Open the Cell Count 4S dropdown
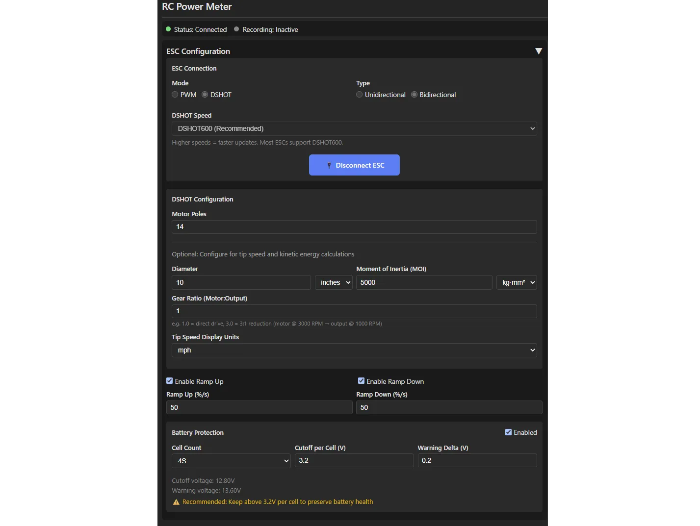Viewport: 700px width, 526px height. tap(231, 461)
